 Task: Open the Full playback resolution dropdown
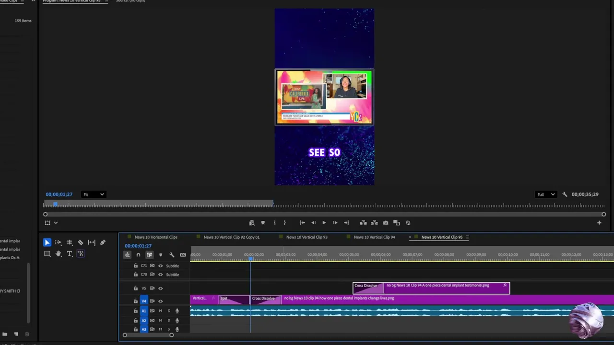pos(546,195)
